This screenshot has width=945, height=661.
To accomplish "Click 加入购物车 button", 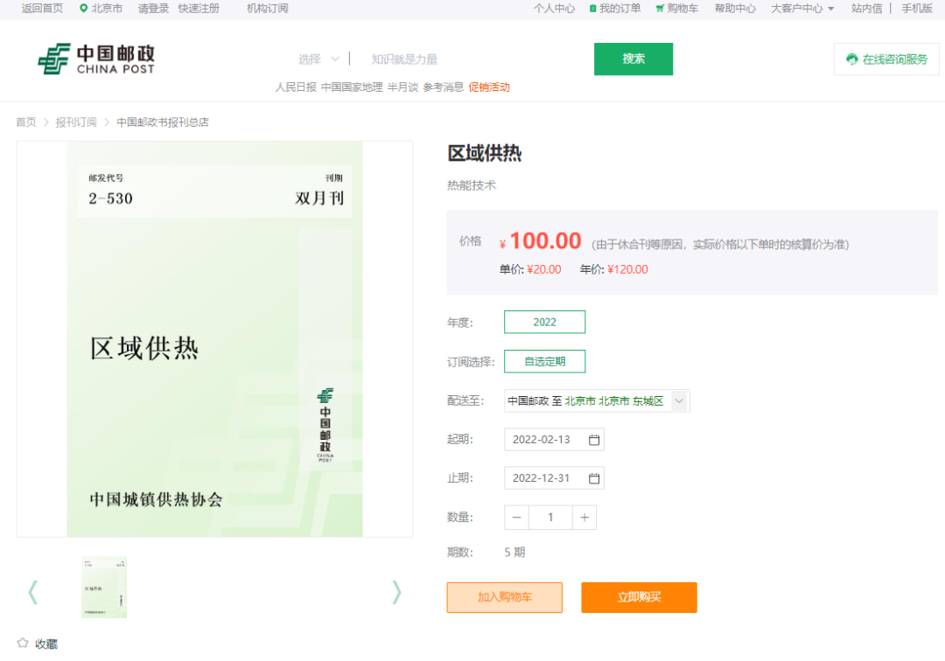I will click(504, 597).
